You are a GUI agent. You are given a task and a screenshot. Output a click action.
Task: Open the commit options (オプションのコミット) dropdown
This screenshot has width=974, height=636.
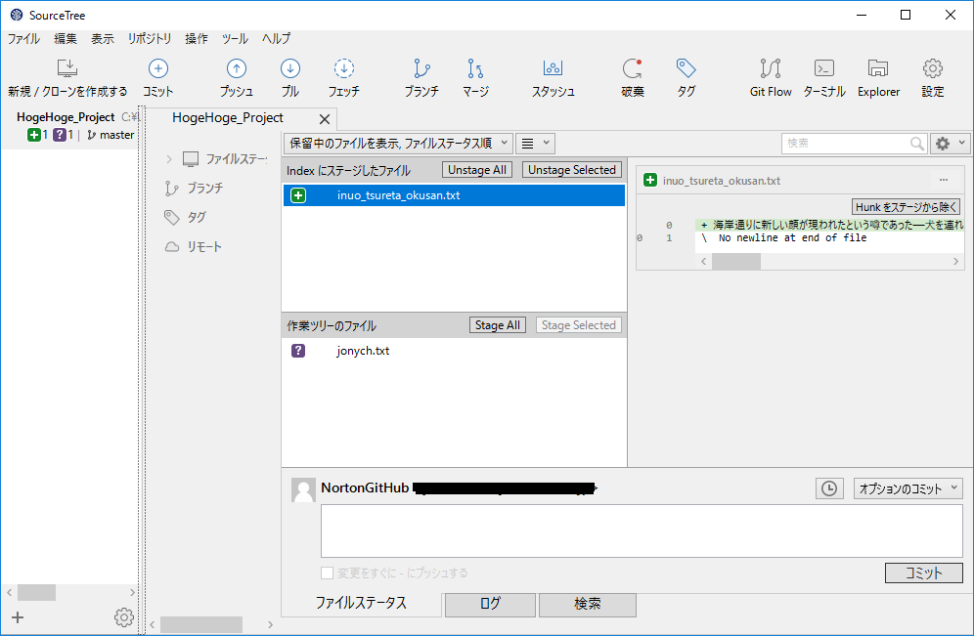(x=908, y=488)
